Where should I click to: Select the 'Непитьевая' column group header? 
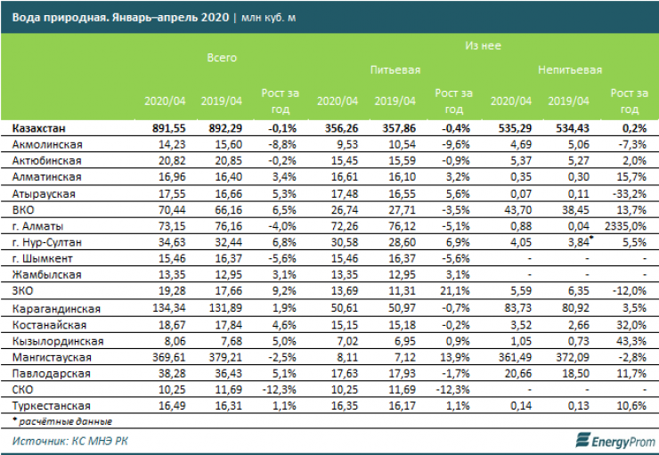pyautogui.click(x=570, y=69)
